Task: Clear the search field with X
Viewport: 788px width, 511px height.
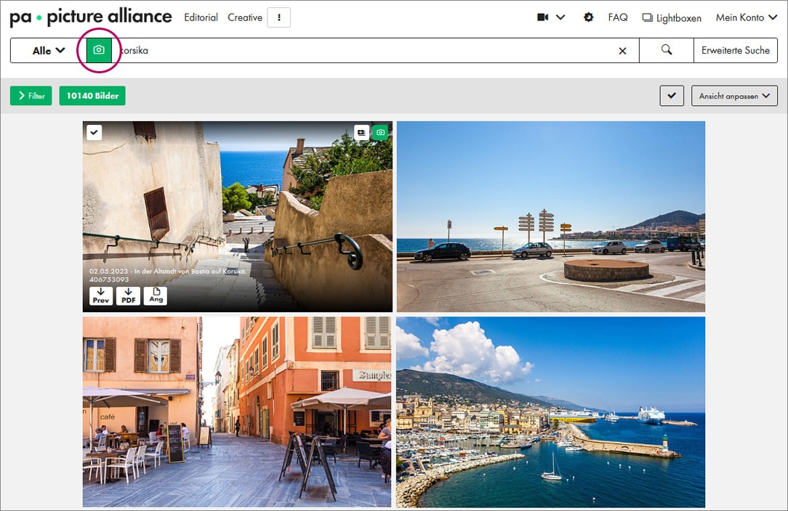Action: [622, 51]
